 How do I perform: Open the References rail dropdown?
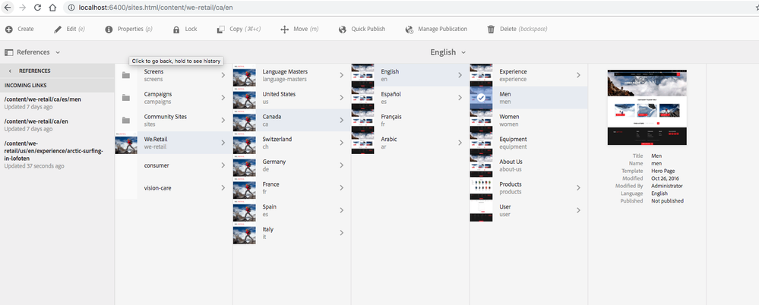click(x=33, y=52)
